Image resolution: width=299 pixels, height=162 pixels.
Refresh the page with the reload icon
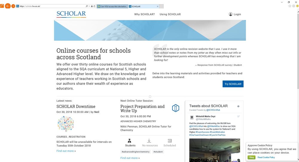tap(94, 6)
